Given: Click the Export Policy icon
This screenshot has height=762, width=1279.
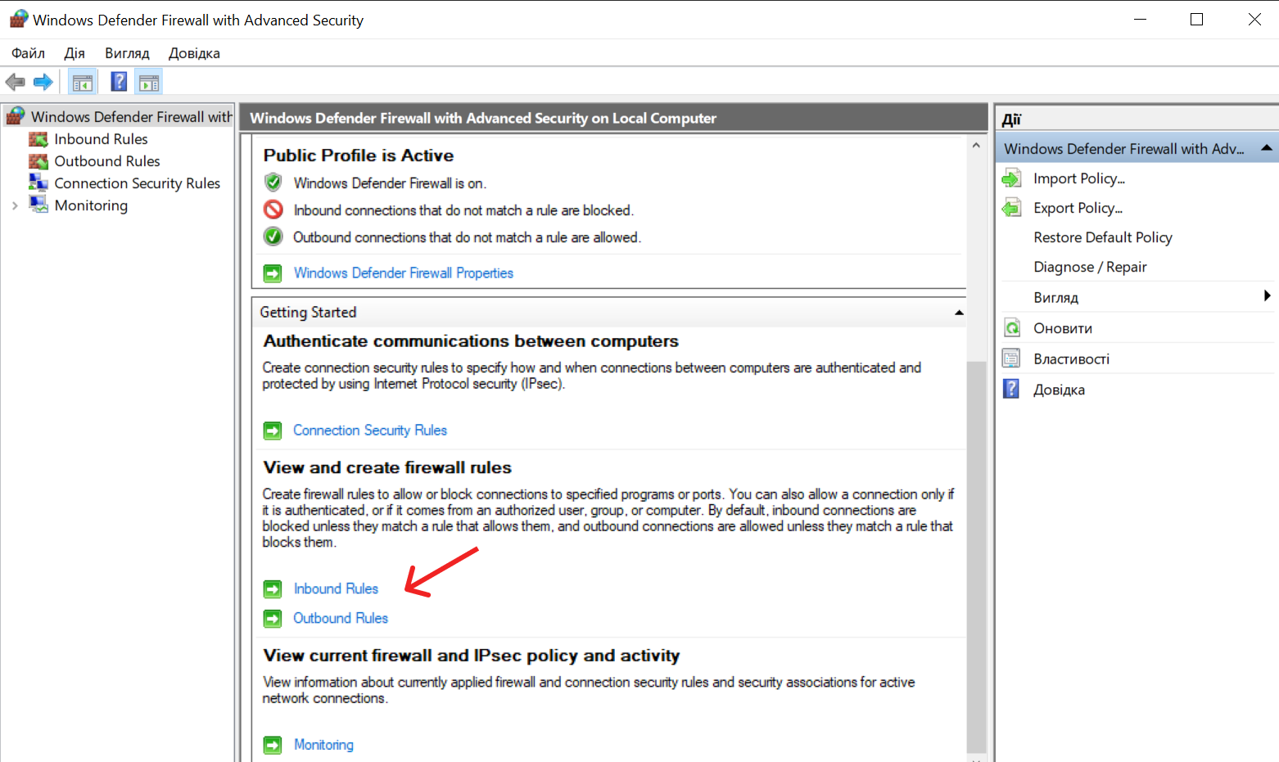Looking at the screenshot, I should (x=1012, y=208).
